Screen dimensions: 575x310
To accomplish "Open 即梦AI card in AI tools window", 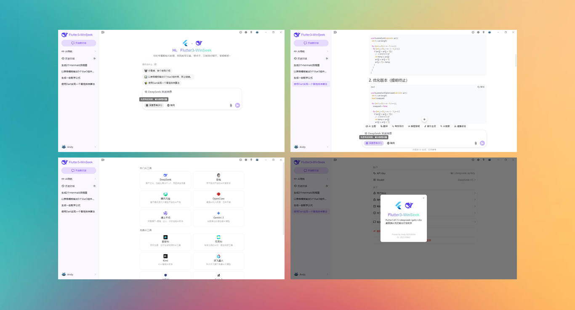I will [165, 242].
